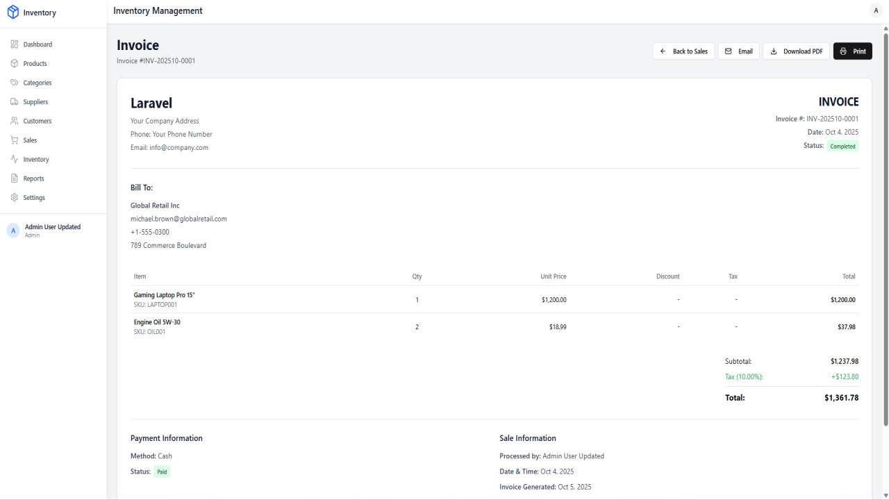Click the Inventory activity pulse icon

[x=15, y=159]
